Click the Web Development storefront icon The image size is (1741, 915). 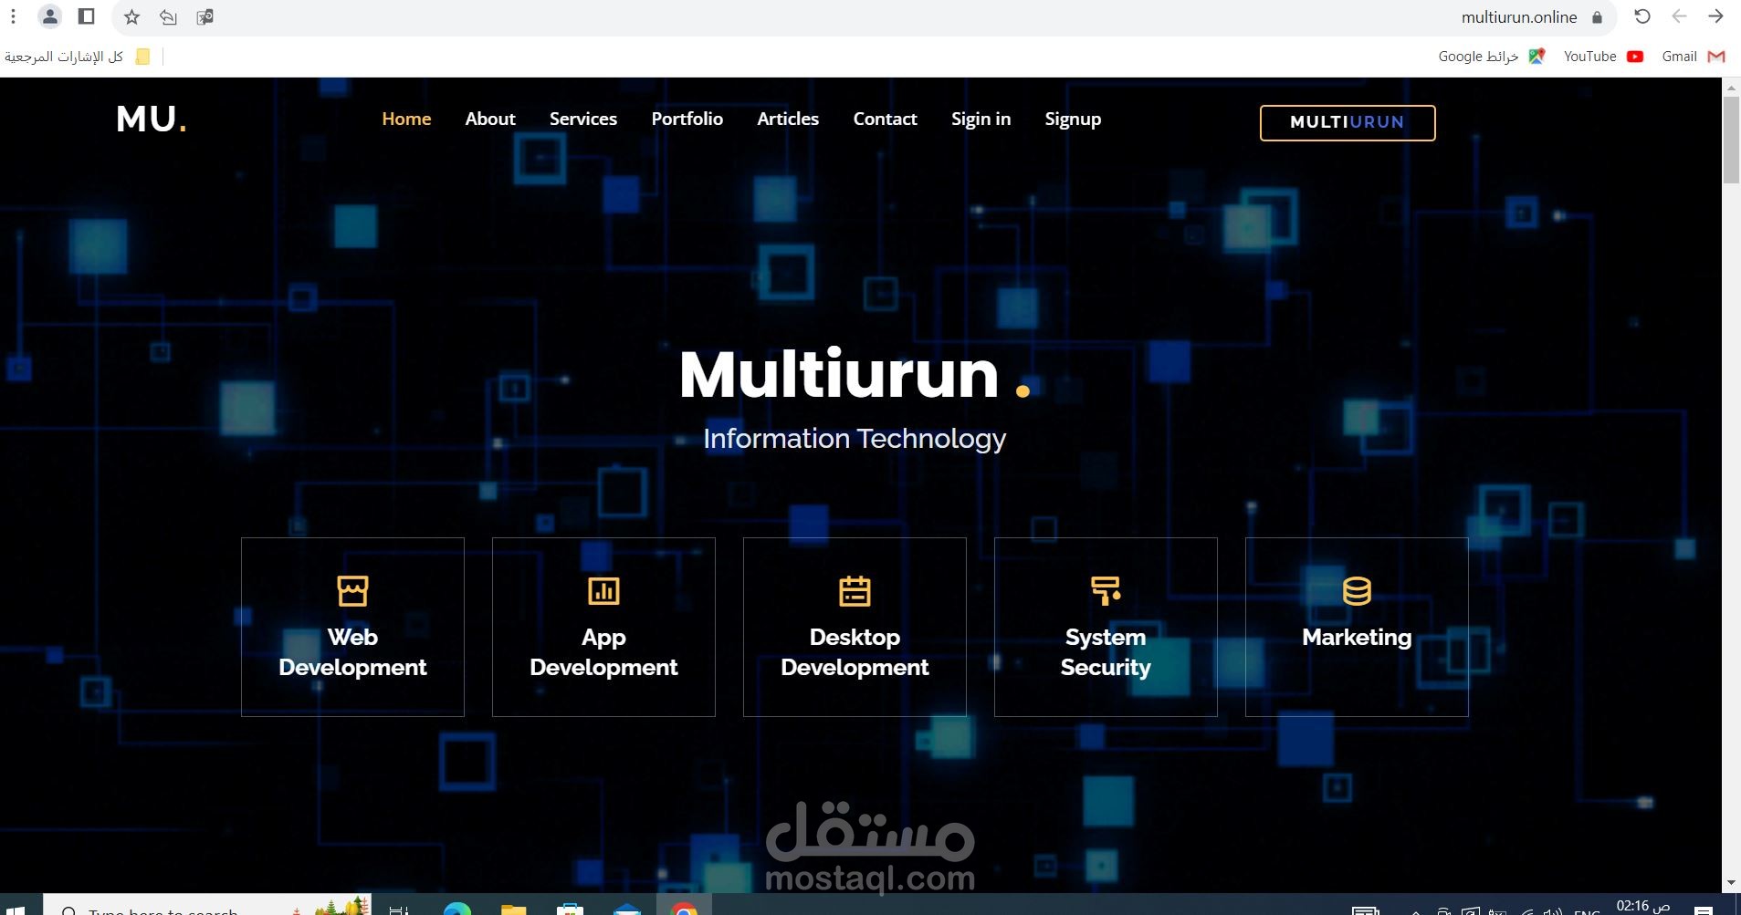(x=352, y=591)
